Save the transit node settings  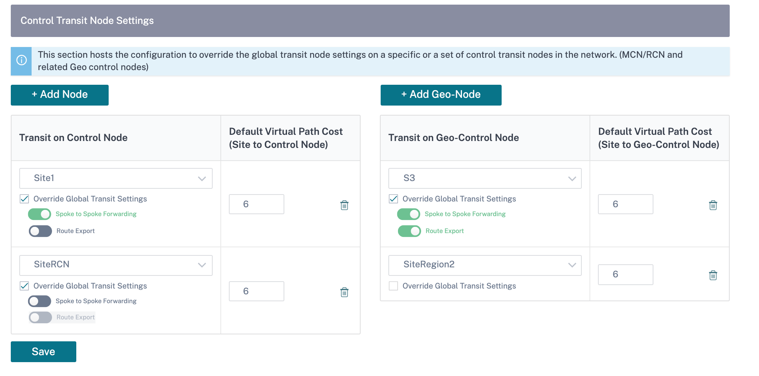tap(44, 352)
